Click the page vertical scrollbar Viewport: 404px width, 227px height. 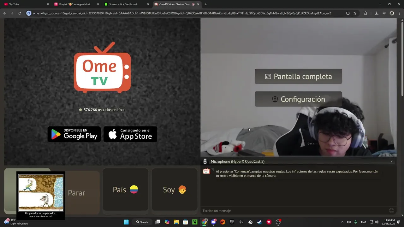pos(402,58)
